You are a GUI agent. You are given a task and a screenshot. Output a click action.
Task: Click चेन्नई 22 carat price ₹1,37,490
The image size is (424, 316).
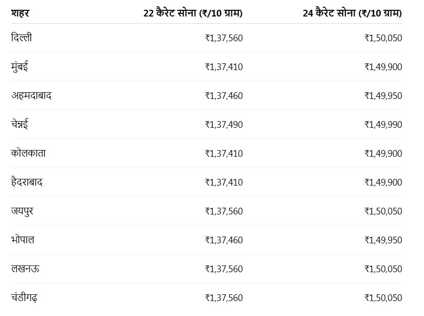[224, 125]
